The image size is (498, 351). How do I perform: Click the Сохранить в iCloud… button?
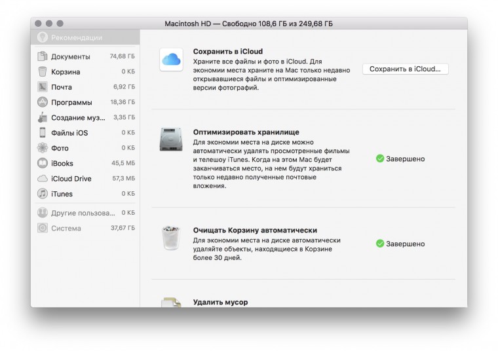405,69
